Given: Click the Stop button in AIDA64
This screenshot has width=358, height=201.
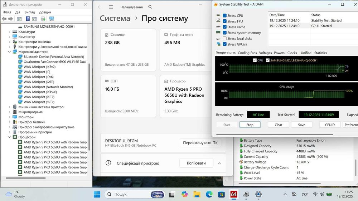Looking at the screenshot, I should click(x=250, y=125).
